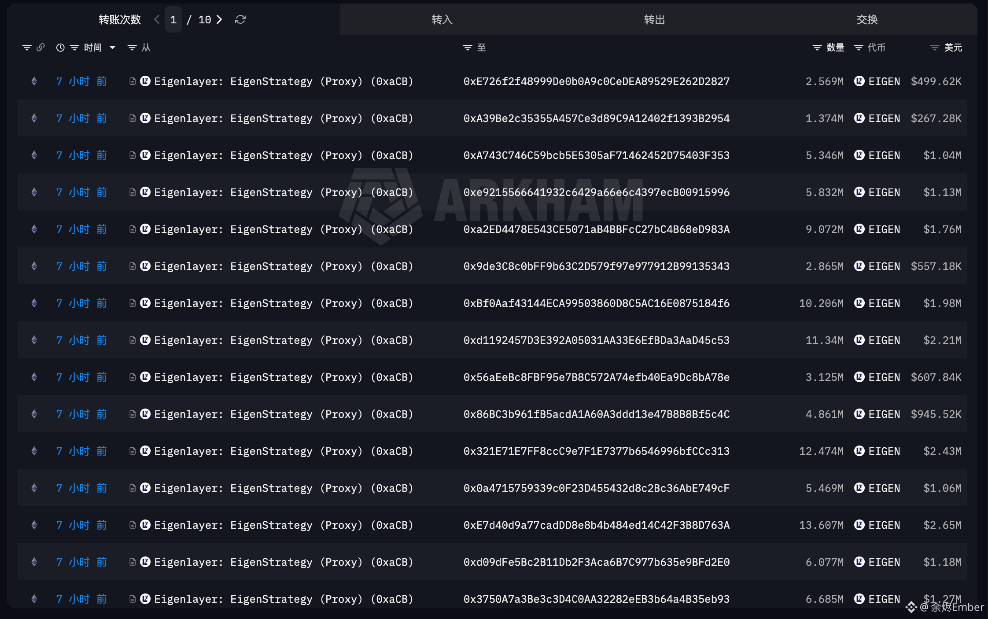Viewport: 988px width, 619px height.
Task: Open Eigenlayer EigenStrategy sender on the 11.34M row
Action: [x=284, y=340]
